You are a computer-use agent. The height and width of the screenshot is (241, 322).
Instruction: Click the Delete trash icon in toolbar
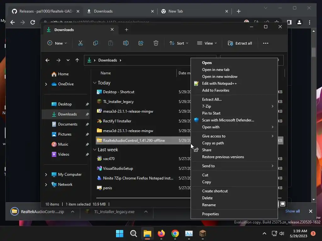[156, 43]
